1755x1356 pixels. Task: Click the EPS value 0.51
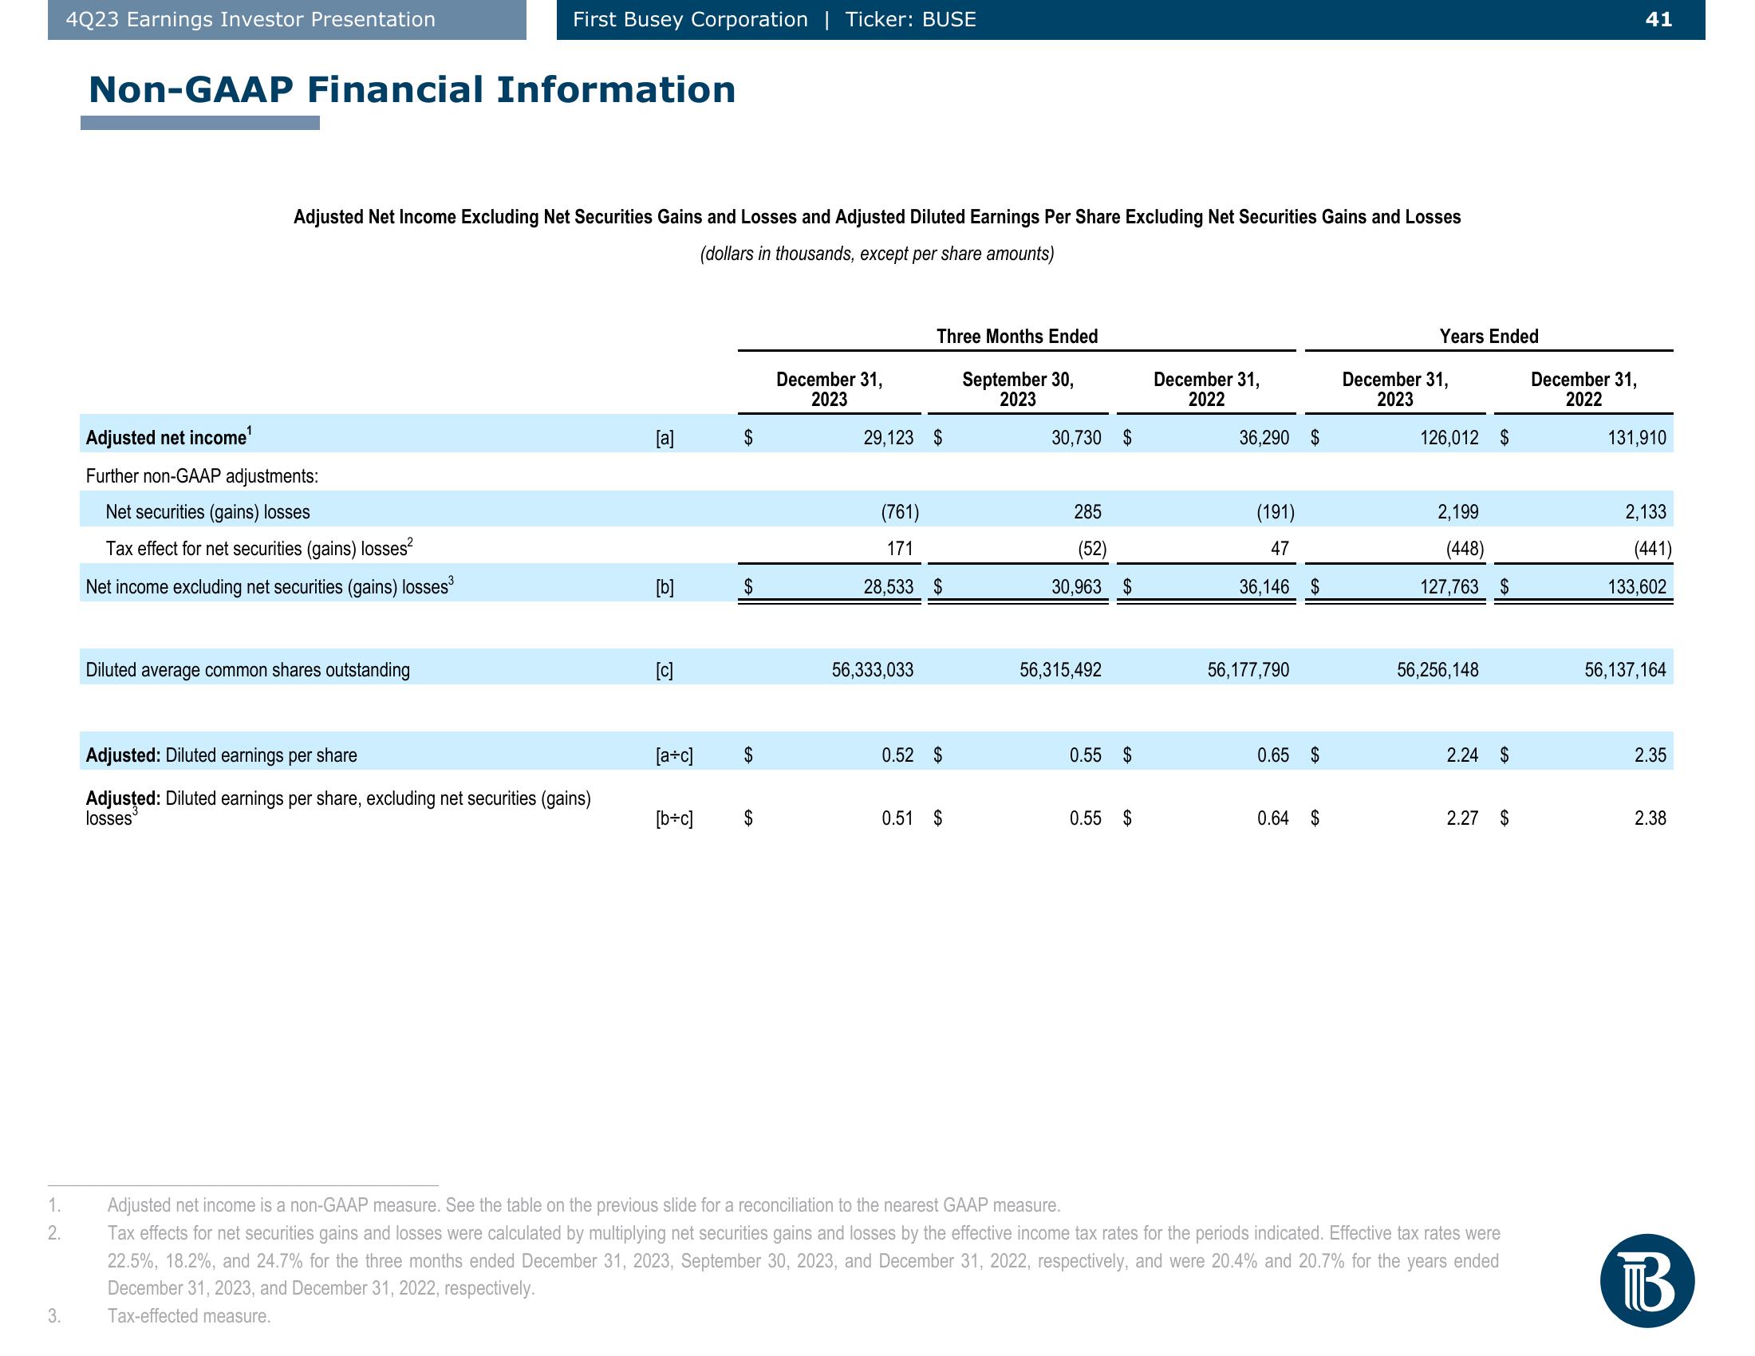point(897,818)
